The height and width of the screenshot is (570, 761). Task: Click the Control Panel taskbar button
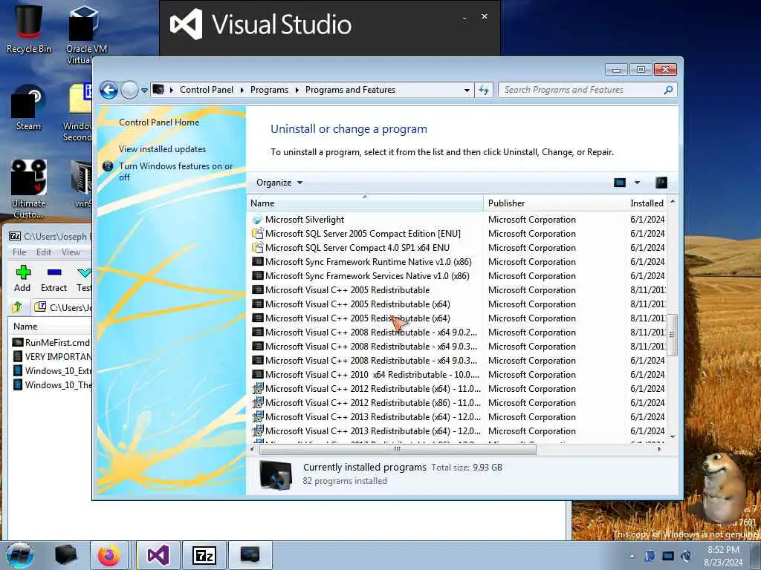point(250,555)
